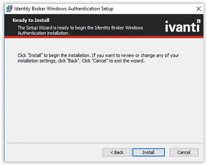Click the red stripe under the dark header
The image size is (207, 165).
104,37
